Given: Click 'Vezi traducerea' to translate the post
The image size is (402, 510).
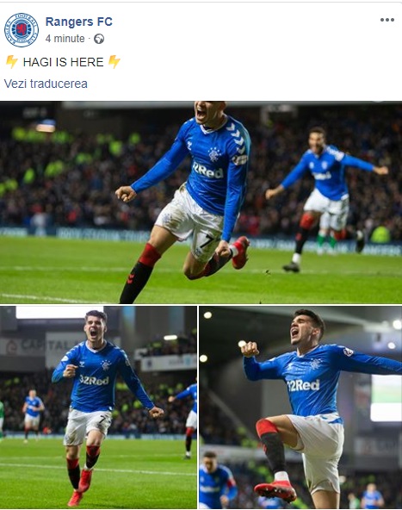Looking at the screenshot, I should click(x=46, y=84).
